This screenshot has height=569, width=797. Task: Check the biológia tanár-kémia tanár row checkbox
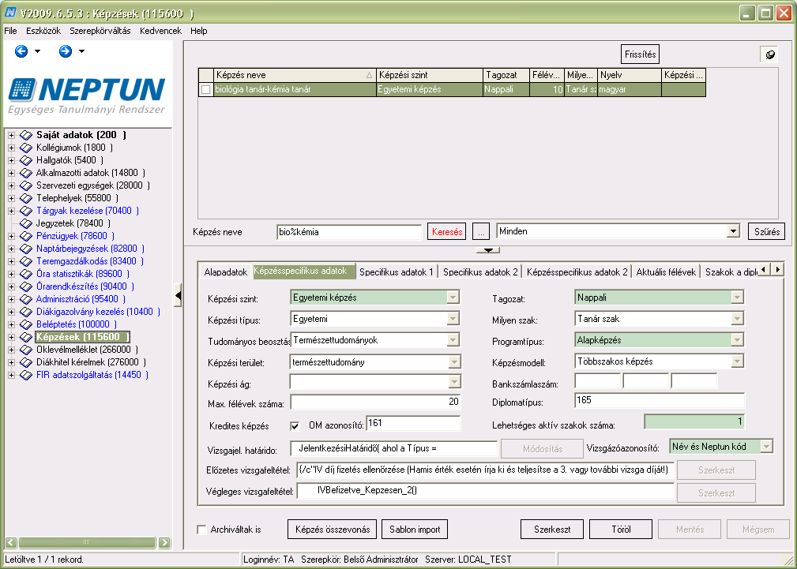click(x=206, y=89)
